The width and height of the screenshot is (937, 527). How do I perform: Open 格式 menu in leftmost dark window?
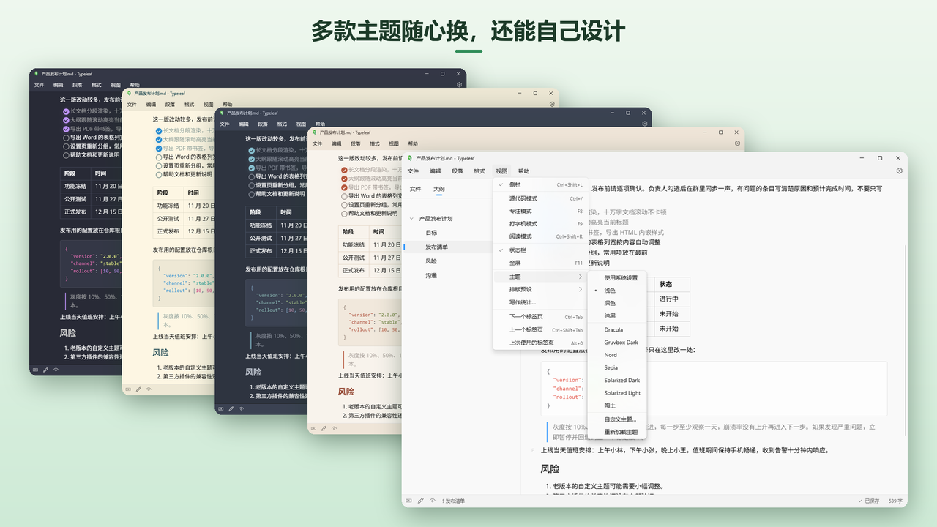pyautogui.click(x=97, y=86)
